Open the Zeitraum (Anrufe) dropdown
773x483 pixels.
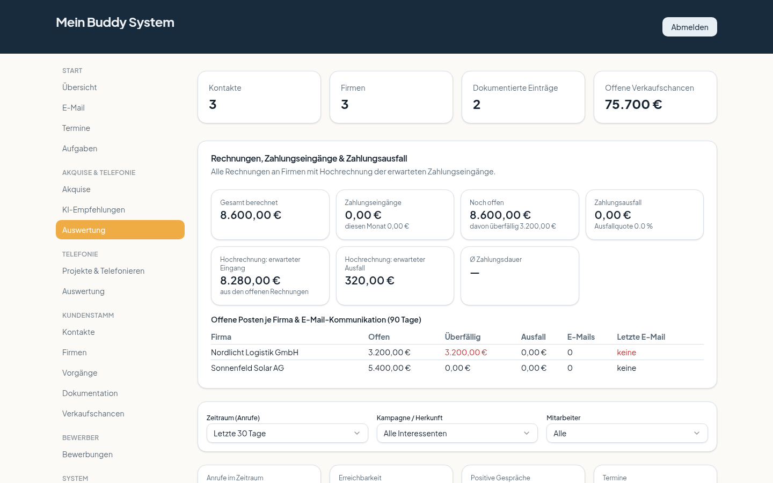tap(287, 433)
